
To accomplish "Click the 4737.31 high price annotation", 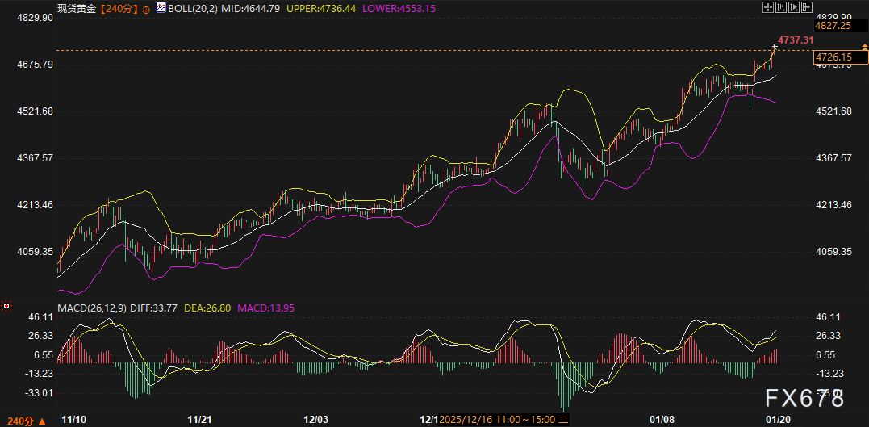I will tap(795, 40).
